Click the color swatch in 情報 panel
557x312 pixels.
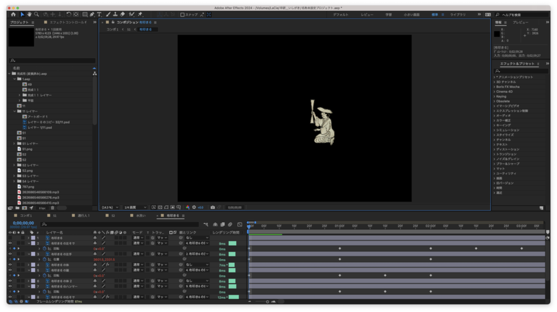(497, 34)
